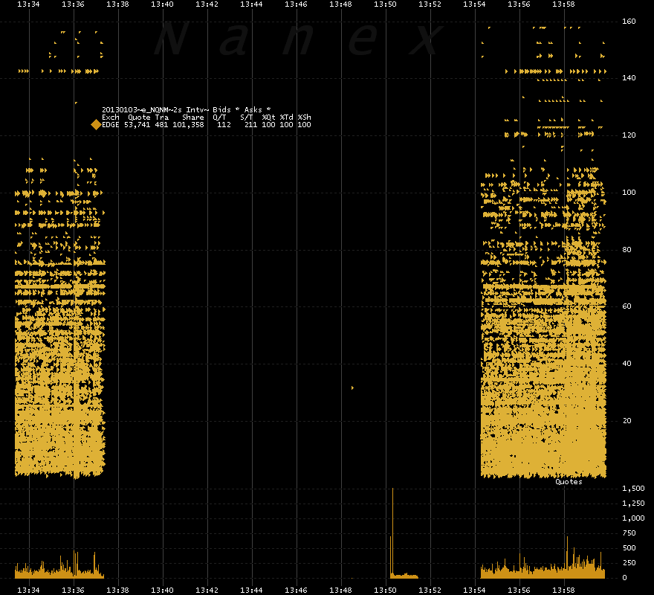This screenshot has height=595, width=654.
Task: Click the '100' y-axis label on price scale
Action: click(x=629, y=192)
